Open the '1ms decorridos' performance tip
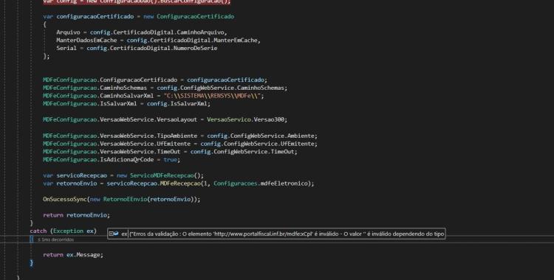The image size is (554, 280). click(56, 239)
